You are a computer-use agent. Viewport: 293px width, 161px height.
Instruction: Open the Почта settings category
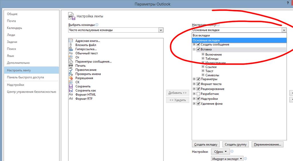pos(11,21)
